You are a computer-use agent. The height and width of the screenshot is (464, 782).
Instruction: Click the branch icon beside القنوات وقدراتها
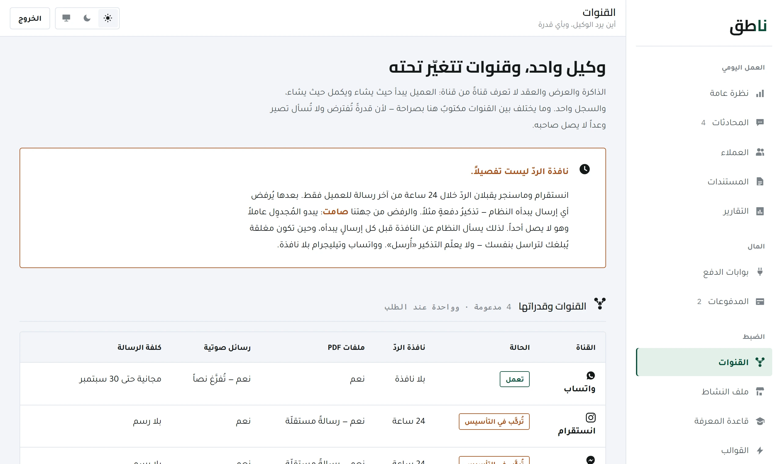tap(600, 304)
